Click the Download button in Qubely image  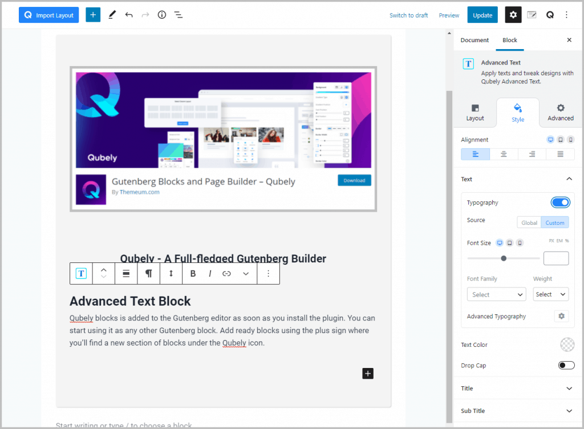coord(354,180)
